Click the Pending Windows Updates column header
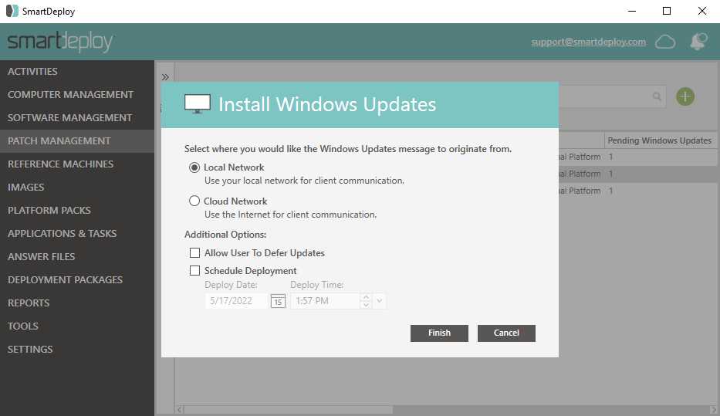The height and width of the screenshot is (416, 720). [659, 140]
